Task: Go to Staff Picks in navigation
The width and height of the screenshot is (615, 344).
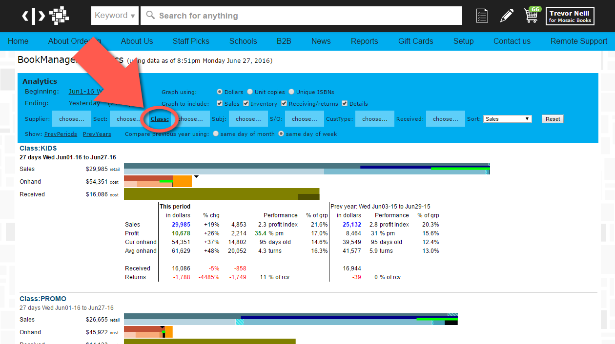Action: point(191,41)
